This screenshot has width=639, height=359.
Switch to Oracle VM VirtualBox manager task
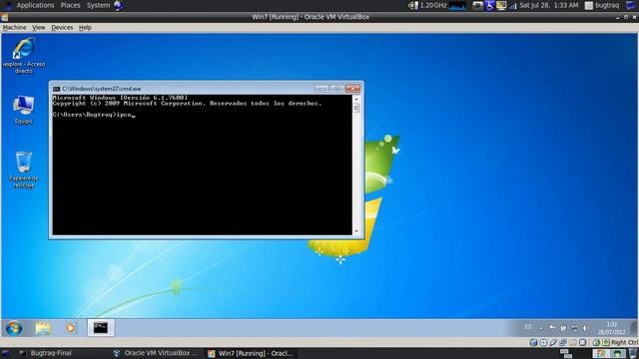click(x=156, y=353)
